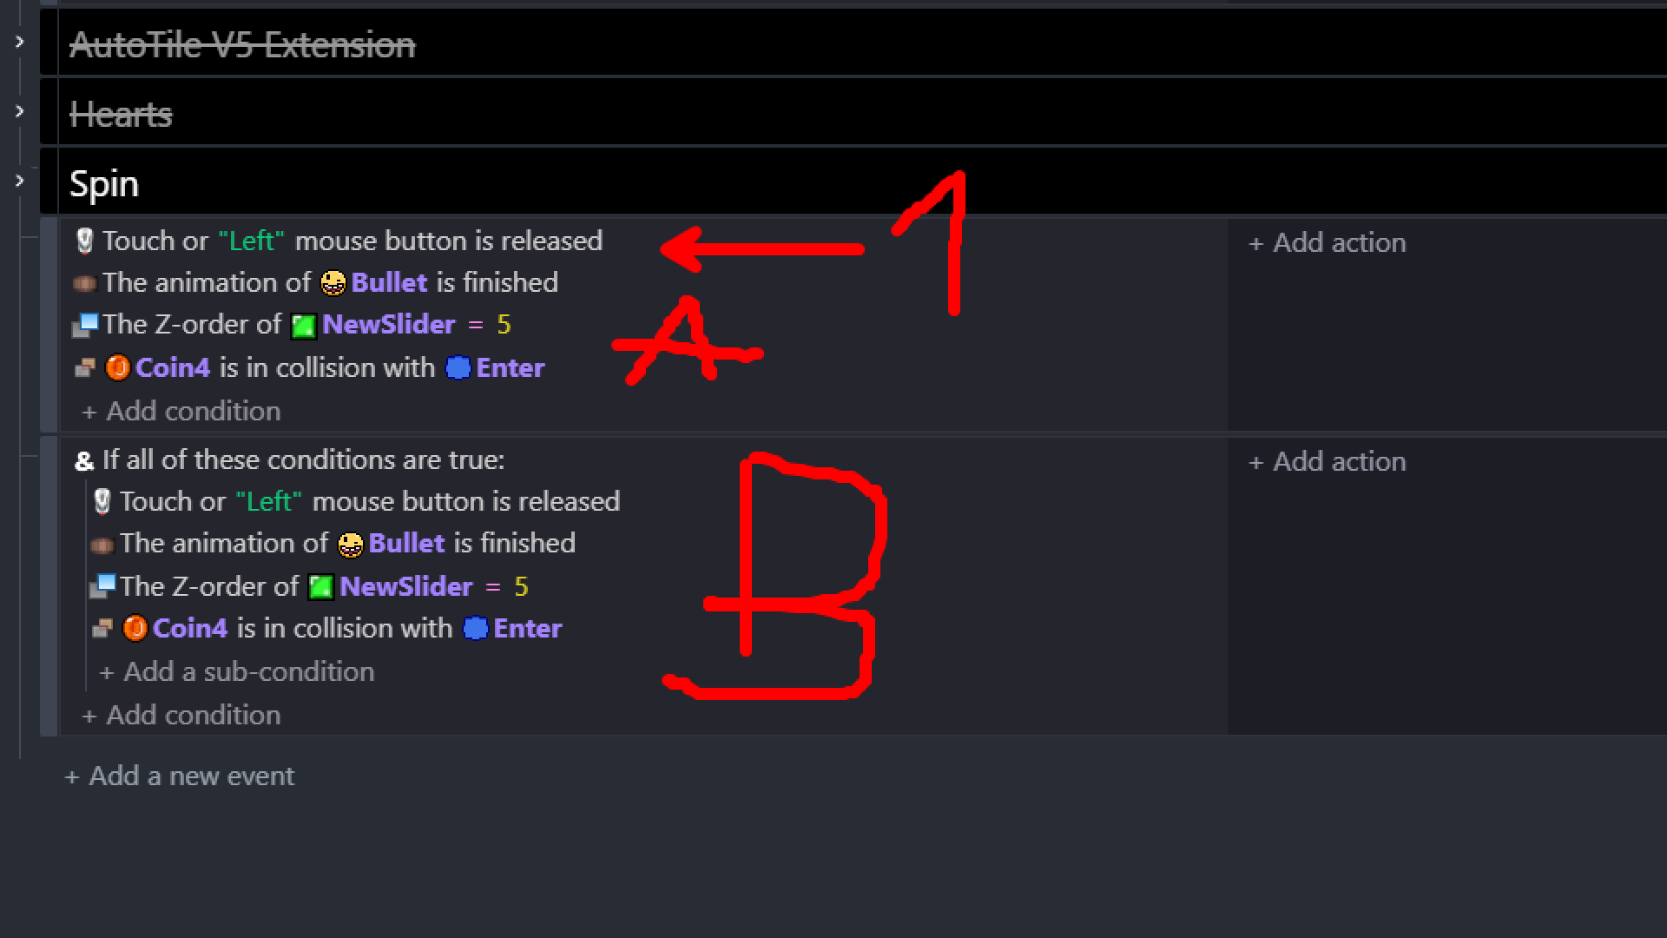This screenshot has width=1667, height=938.
Task: Collapse the Spin event group arrow
Action: click(x=19, y=181)
